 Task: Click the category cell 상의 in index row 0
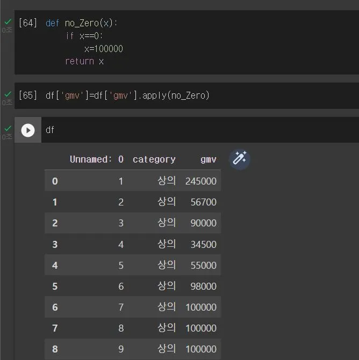click(167, 181)
